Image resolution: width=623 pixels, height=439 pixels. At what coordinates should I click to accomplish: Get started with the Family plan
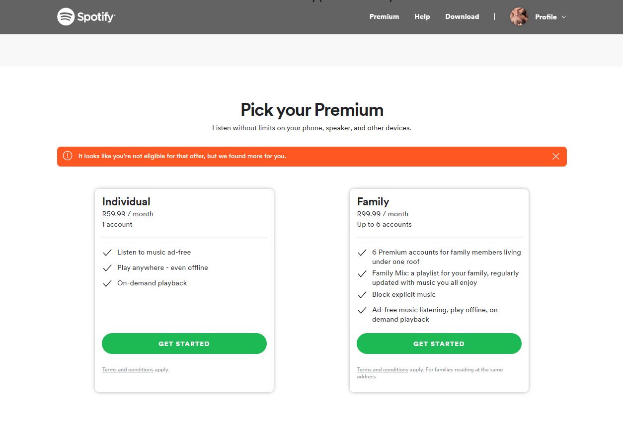coord(439,344)
